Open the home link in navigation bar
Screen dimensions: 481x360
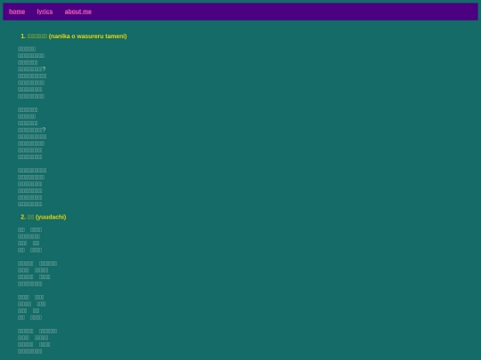tap(17, 12)
